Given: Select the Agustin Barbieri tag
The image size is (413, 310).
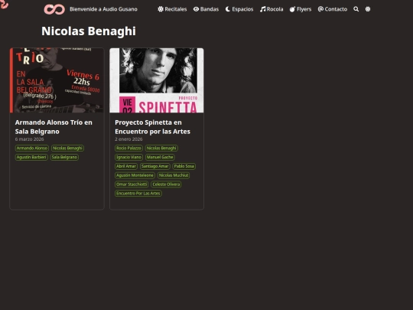Looking at the screenshot, I should [31, 157].
